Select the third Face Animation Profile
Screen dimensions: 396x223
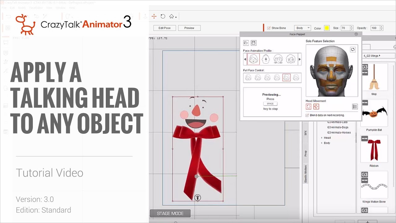point(278,59)
